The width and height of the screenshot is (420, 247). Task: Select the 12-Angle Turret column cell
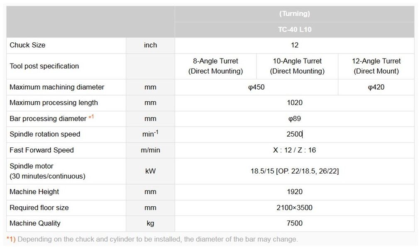pos(376,66)
